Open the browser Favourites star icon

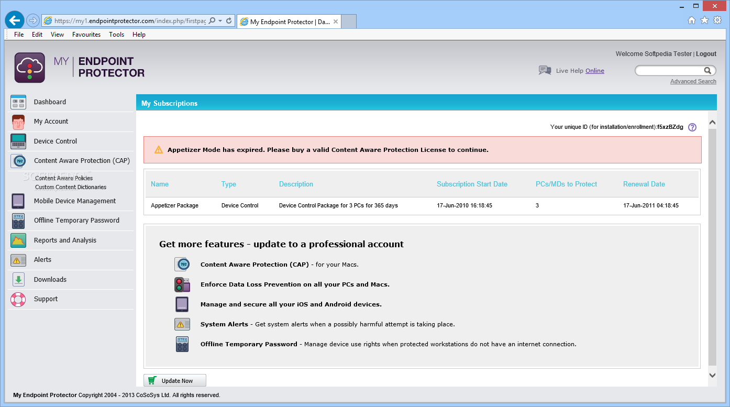[x=704, y=20]
